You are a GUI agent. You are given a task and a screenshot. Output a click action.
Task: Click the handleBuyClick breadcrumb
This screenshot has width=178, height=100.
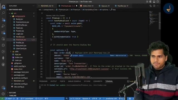tap(91, 10)
